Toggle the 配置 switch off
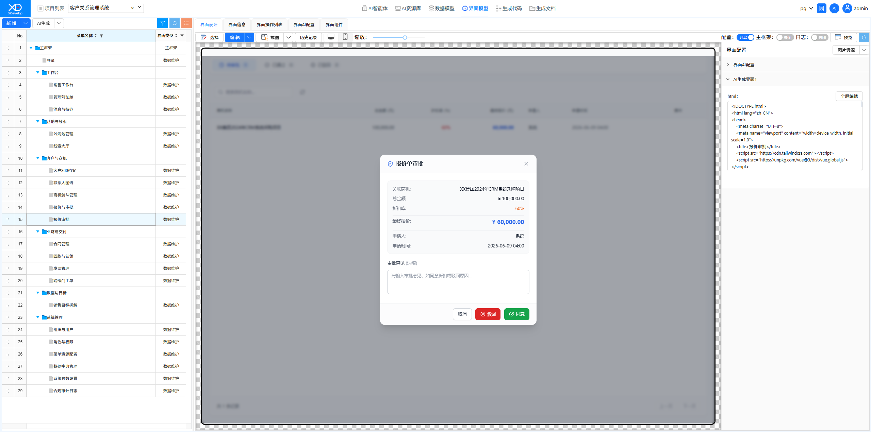 745,37
